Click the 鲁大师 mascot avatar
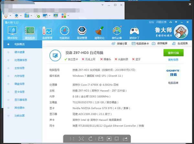Image resolution: width=194 pixels, height=144 pixels. (x=181, y=32)
